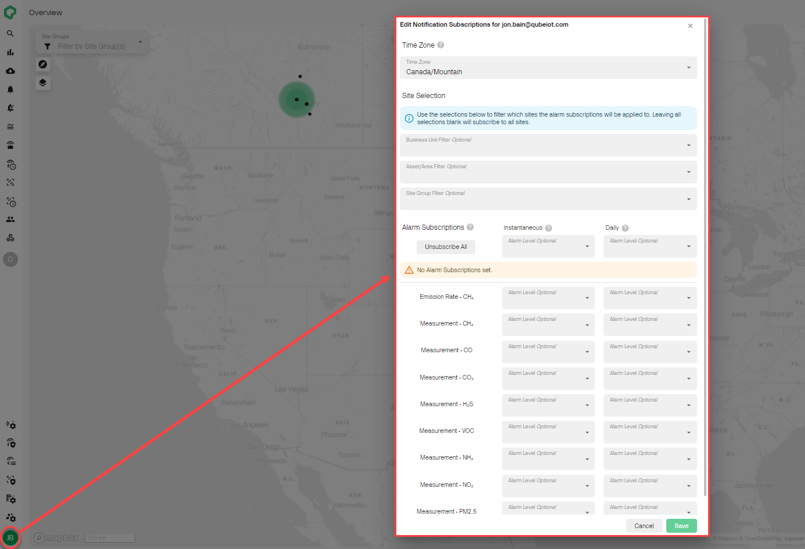Click the map layers icon
Screen dimensions: 805x549
pos(43,83)
